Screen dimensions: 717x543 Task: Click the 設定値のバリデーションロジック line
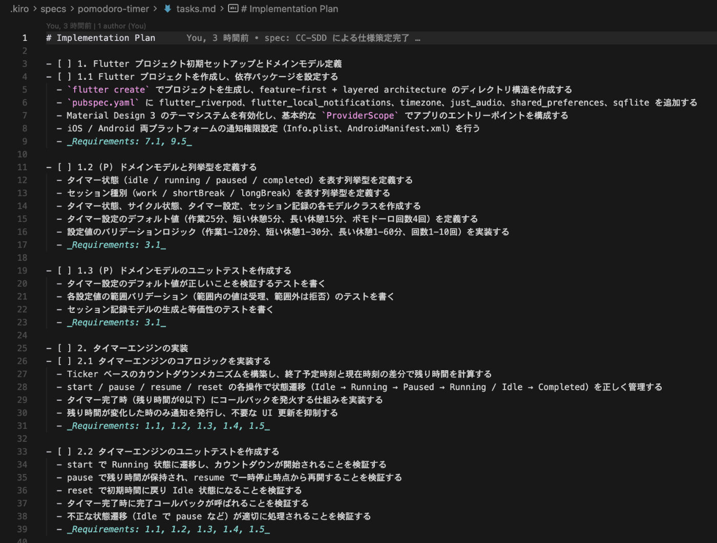point(283,232)
